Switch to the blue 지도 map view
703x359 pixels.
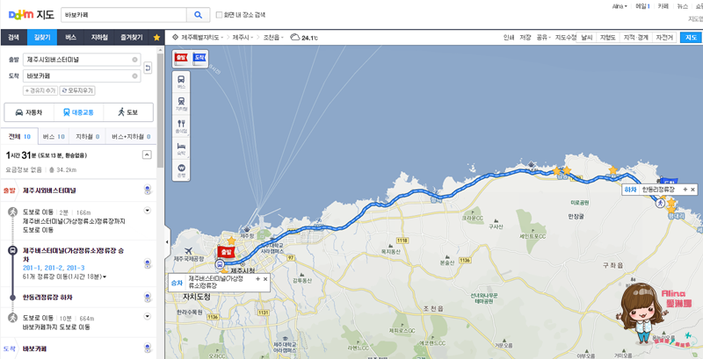point(691,38)
